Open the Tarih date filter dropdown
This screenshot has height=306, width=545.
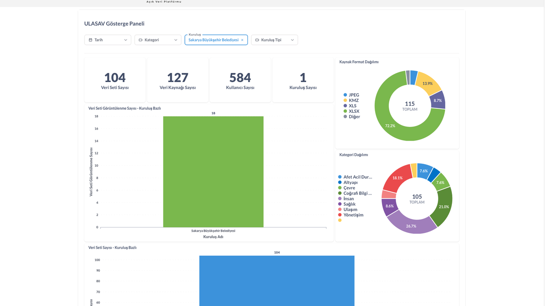108,40
